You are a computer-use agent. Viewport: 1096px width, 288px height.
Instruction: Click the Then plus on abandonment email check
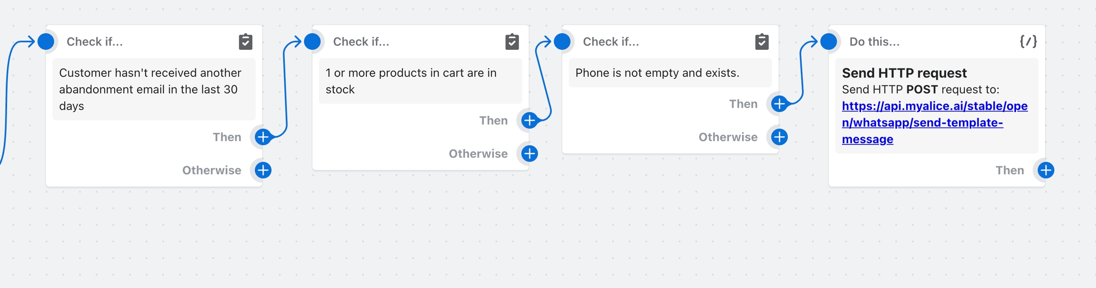point(263,137)
